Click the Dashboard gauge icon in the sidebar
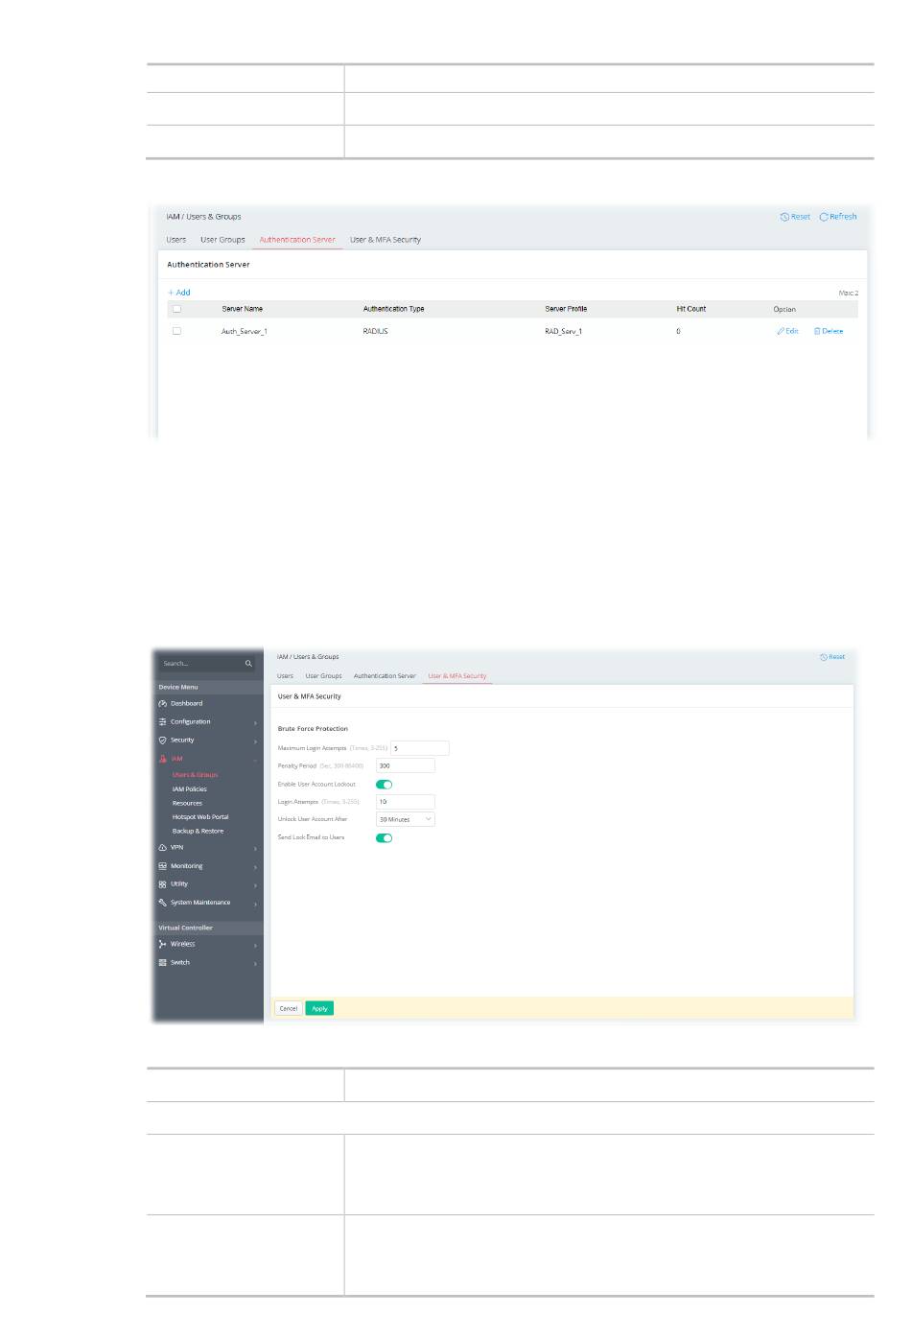Image resolution: width=911 pixels, height=1340 pixels. click(x=163, y=703)
